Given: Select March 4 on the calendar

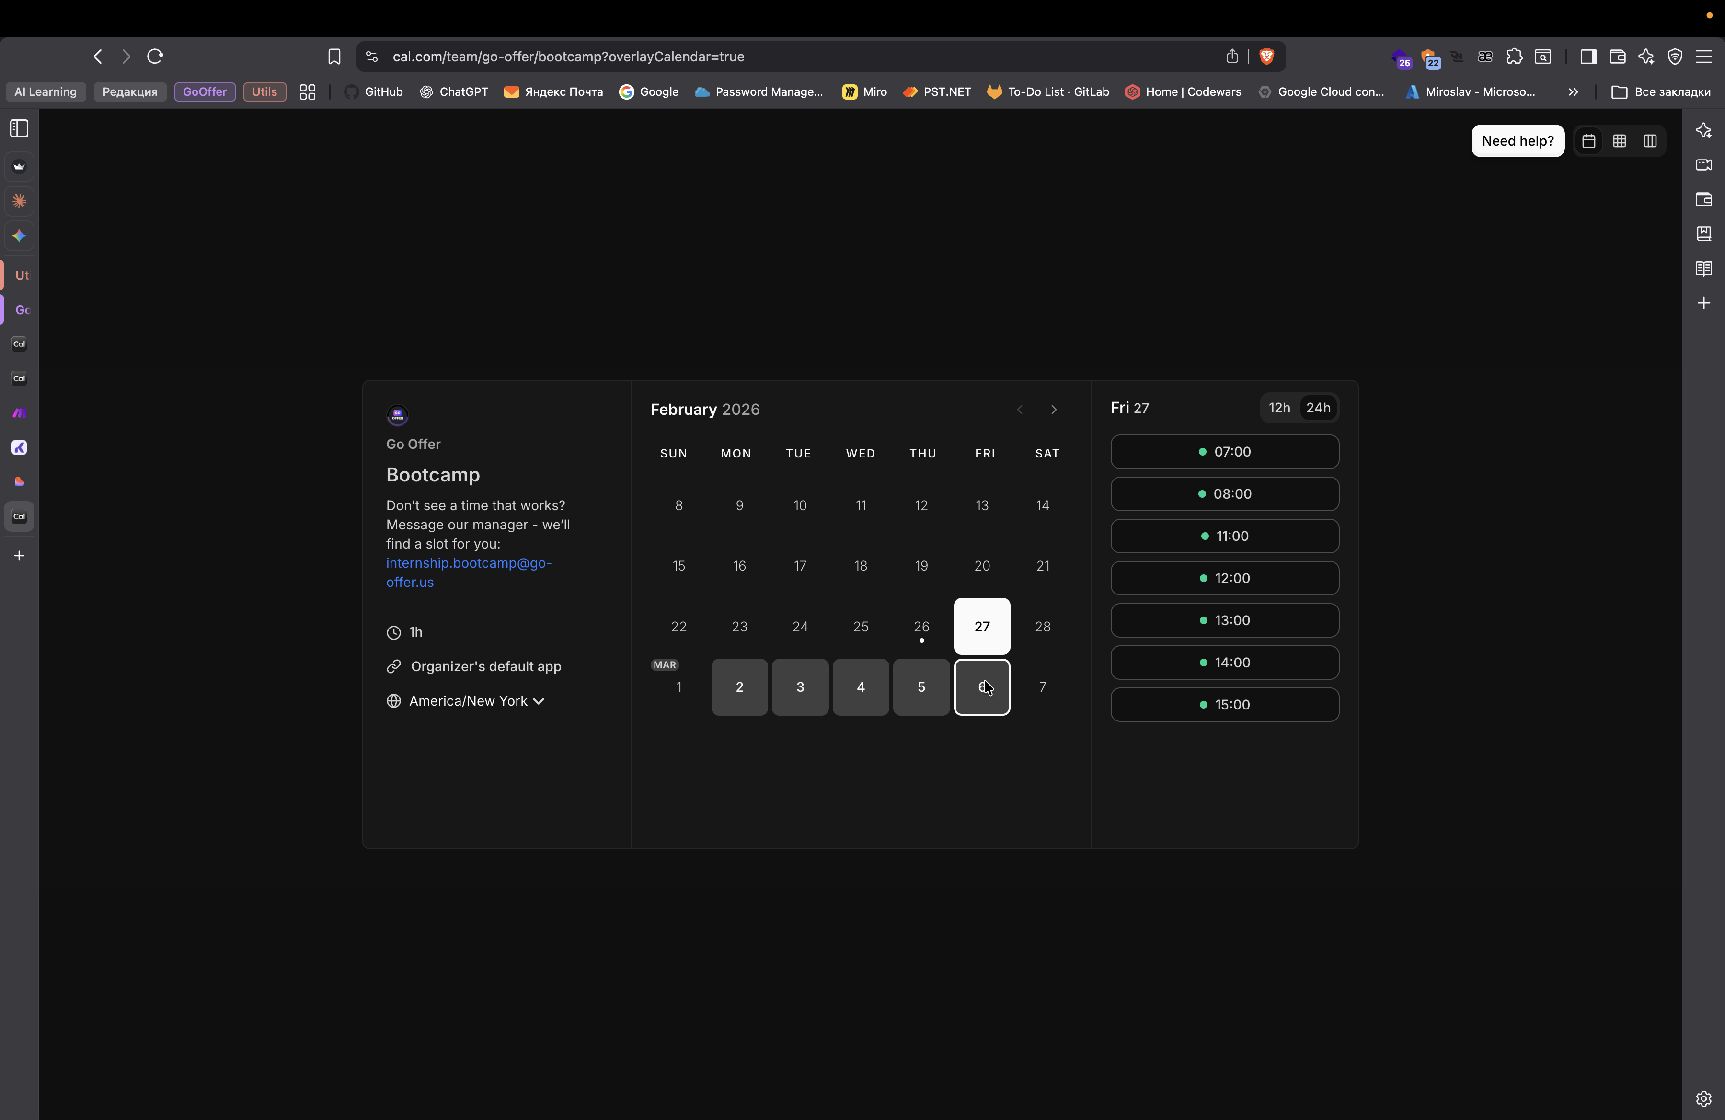Looking at the screenshot, I should point(860,687).
